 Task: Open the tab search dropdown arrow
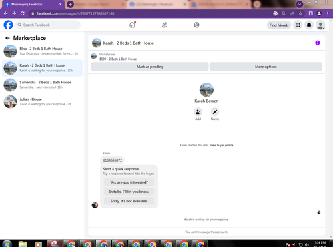pos(300,4)
